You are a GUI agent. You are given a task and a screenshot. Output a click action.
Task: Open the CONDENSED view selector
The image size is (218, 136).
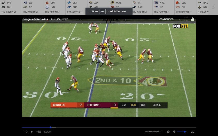click(166, 19)
